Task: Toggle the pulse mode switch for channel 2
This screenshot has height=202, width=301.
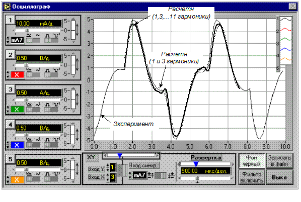Action: (x=51, y=75)
